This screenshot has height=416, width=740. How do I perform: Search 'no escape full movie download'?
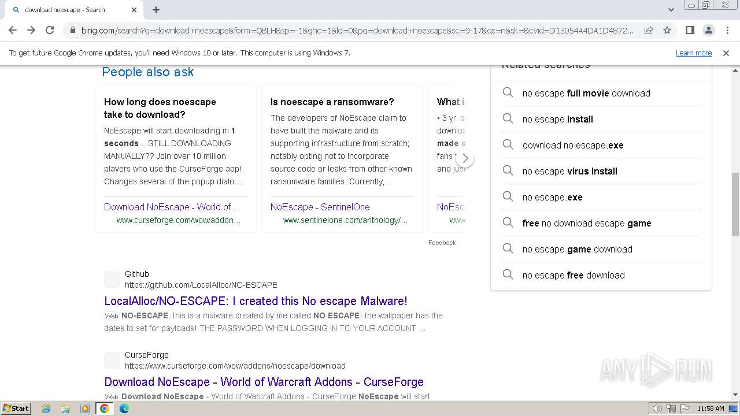(x=601, y=93)
